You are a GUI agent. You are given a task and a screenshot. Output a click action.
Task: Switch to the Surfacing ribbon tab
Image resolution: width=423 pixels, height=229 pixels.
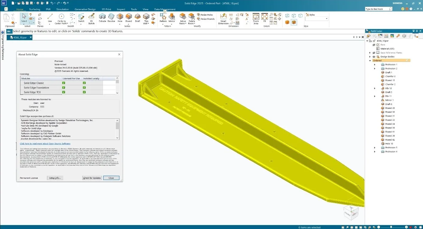pos(34,9)
